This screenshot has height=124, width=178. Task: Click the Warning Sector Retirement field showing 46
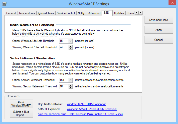(64, 86)
